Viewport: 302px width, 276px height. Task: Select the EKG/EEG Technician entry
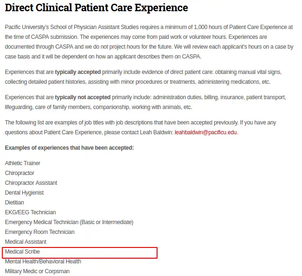coord(30,212)
